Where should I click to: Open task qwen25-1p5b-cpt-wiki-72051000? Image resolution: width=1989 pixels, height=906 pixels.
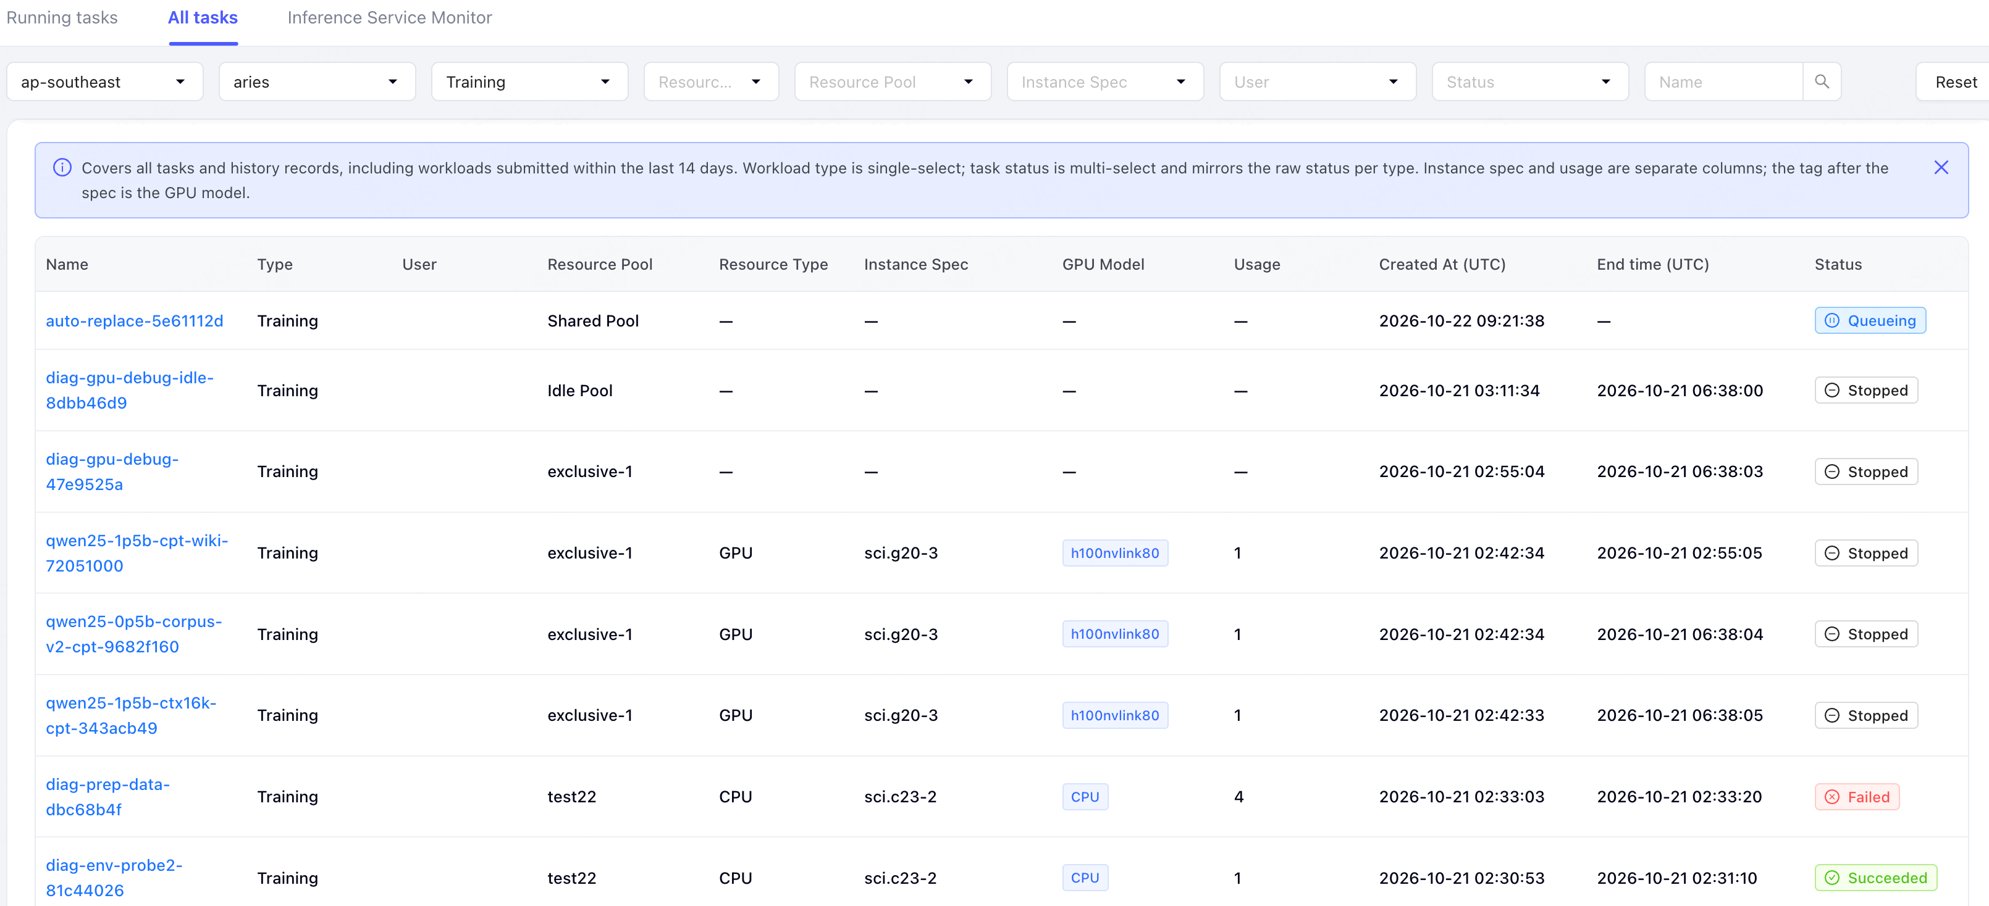[x=137, y=554]
